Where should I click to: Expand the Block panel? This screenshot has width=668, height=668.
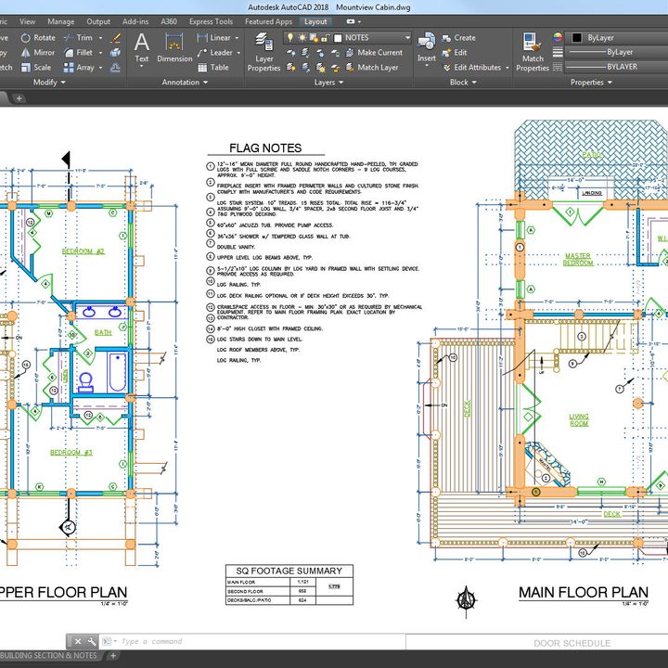coord(463,83)
